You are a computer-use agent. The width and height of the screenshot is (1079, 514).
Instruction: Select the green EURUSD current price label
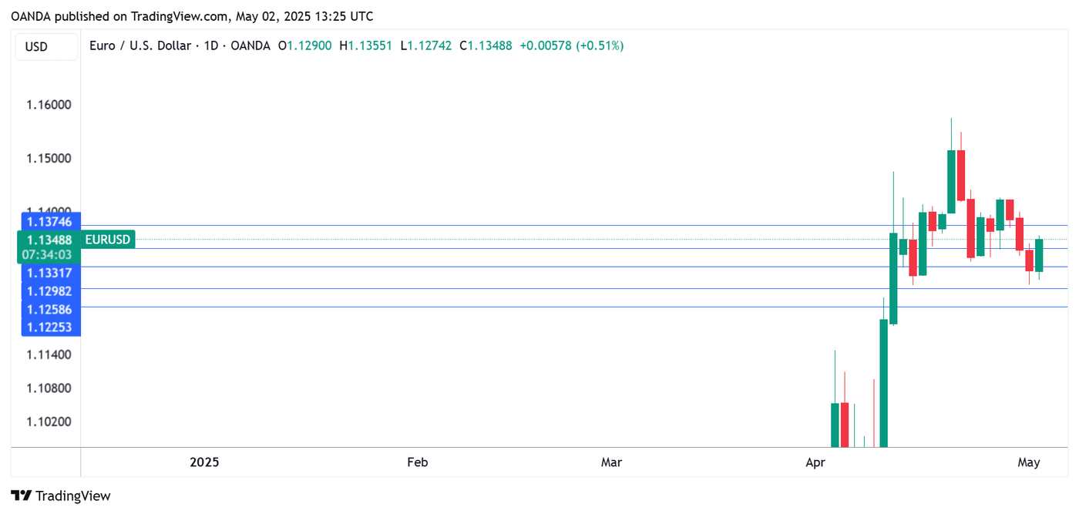point(108,240)
